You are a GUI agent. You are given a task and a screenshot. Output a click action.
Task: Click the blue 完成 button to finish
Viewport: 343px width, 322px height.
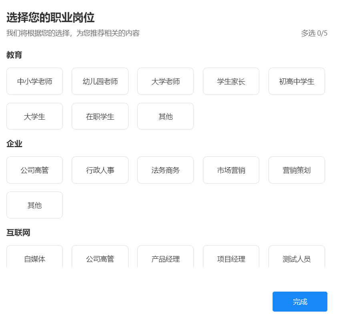pos(299,302)
